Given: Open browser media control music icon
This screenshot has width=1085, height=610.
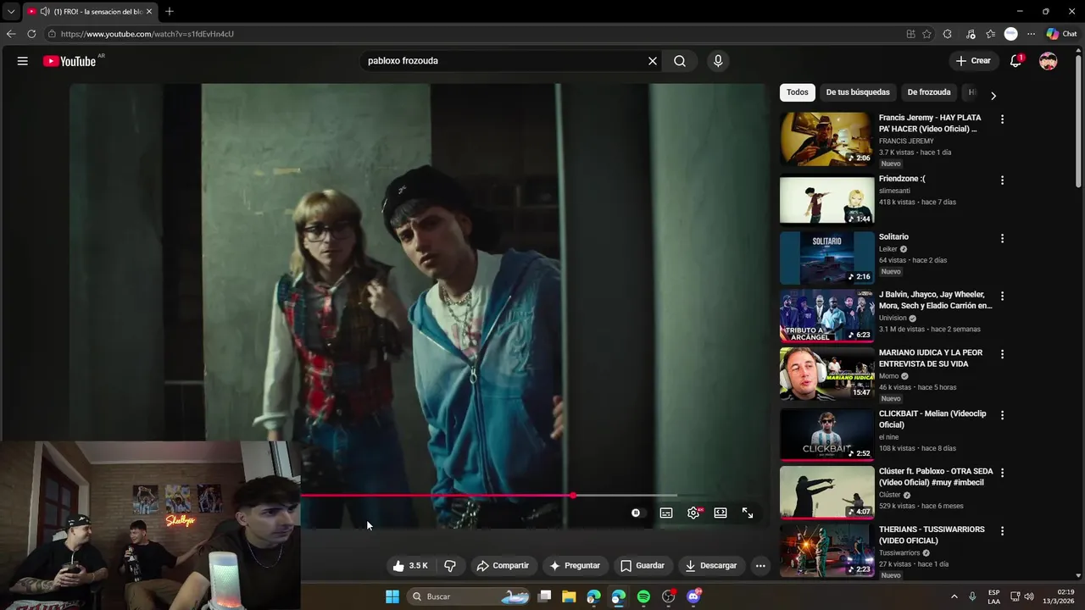Looking at the screenshot, I should pos(970,34).
